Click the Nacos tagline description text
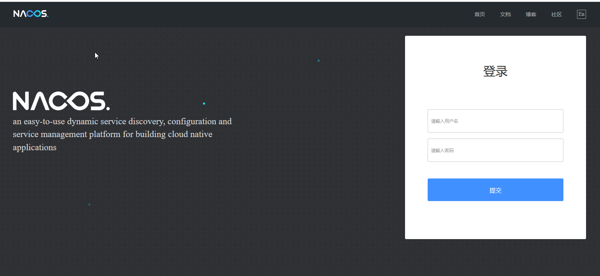This screenshot has width=600, height=276. tap(122, 134)
